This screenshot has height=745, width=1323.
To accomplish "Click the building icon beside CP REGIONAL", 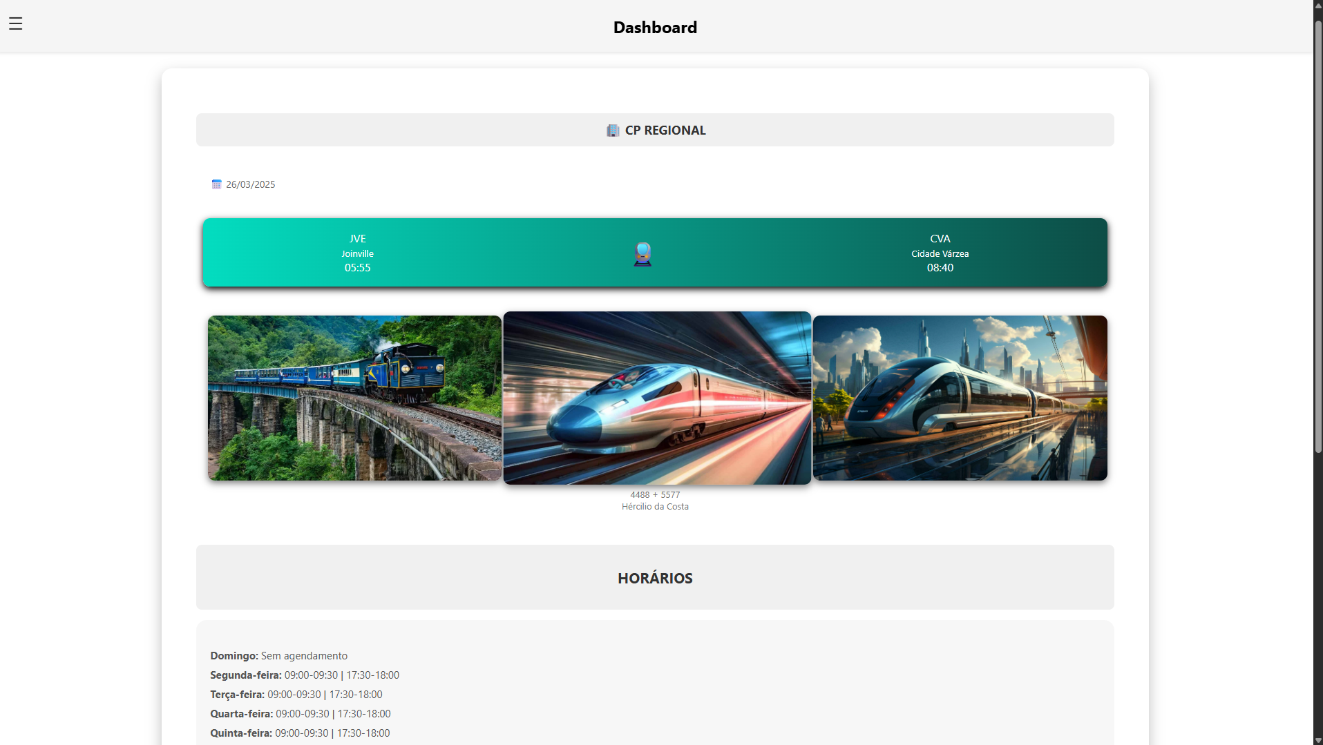I will pyautogui.click(x=612, y=130).
